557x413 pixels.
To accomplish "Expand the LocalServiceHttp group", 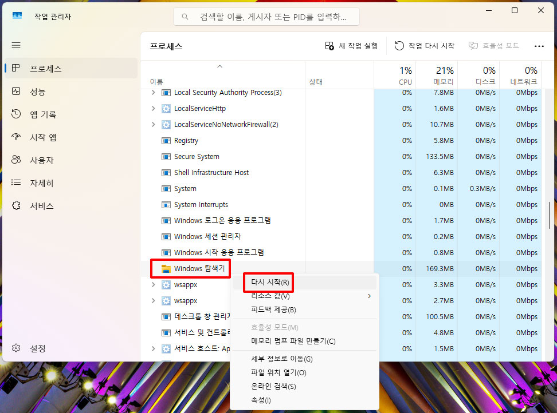I will 153,109.
